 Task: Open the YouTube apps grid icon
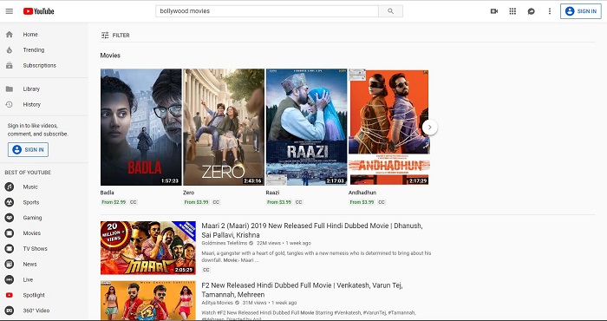(x=512, y=11)
